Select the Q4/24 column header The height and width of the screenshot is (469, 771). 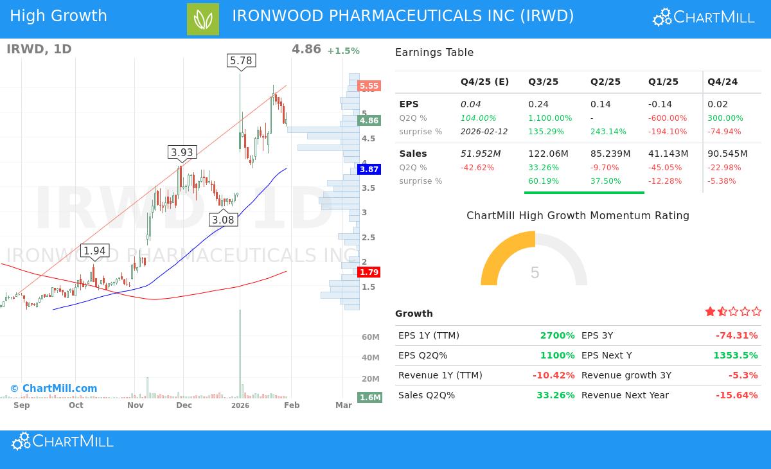tap(722, 82)
